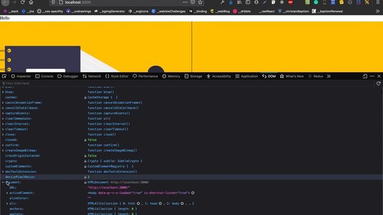Open the _dribble bookmark

(242, 11)
